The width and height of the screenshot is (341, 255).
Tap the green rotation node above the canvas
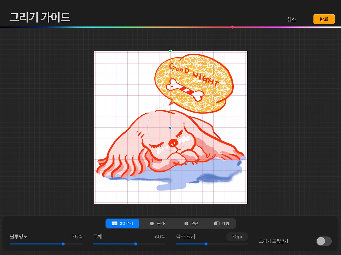[170, 51]
